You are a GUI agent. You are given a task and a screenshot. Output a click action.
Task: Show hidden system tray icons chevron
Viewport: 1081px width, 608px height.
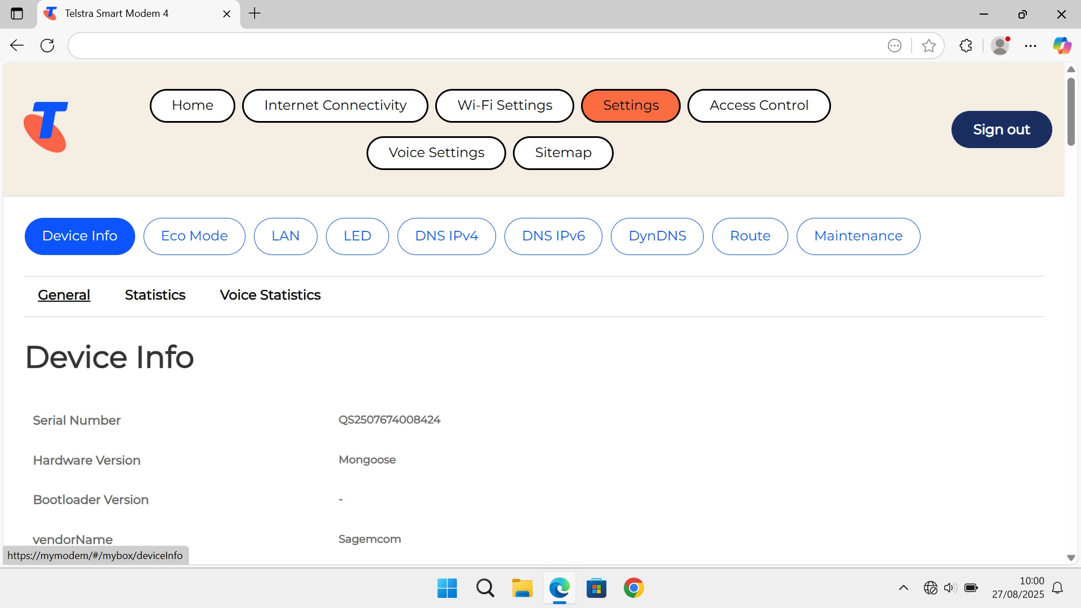tap(904, 588)
